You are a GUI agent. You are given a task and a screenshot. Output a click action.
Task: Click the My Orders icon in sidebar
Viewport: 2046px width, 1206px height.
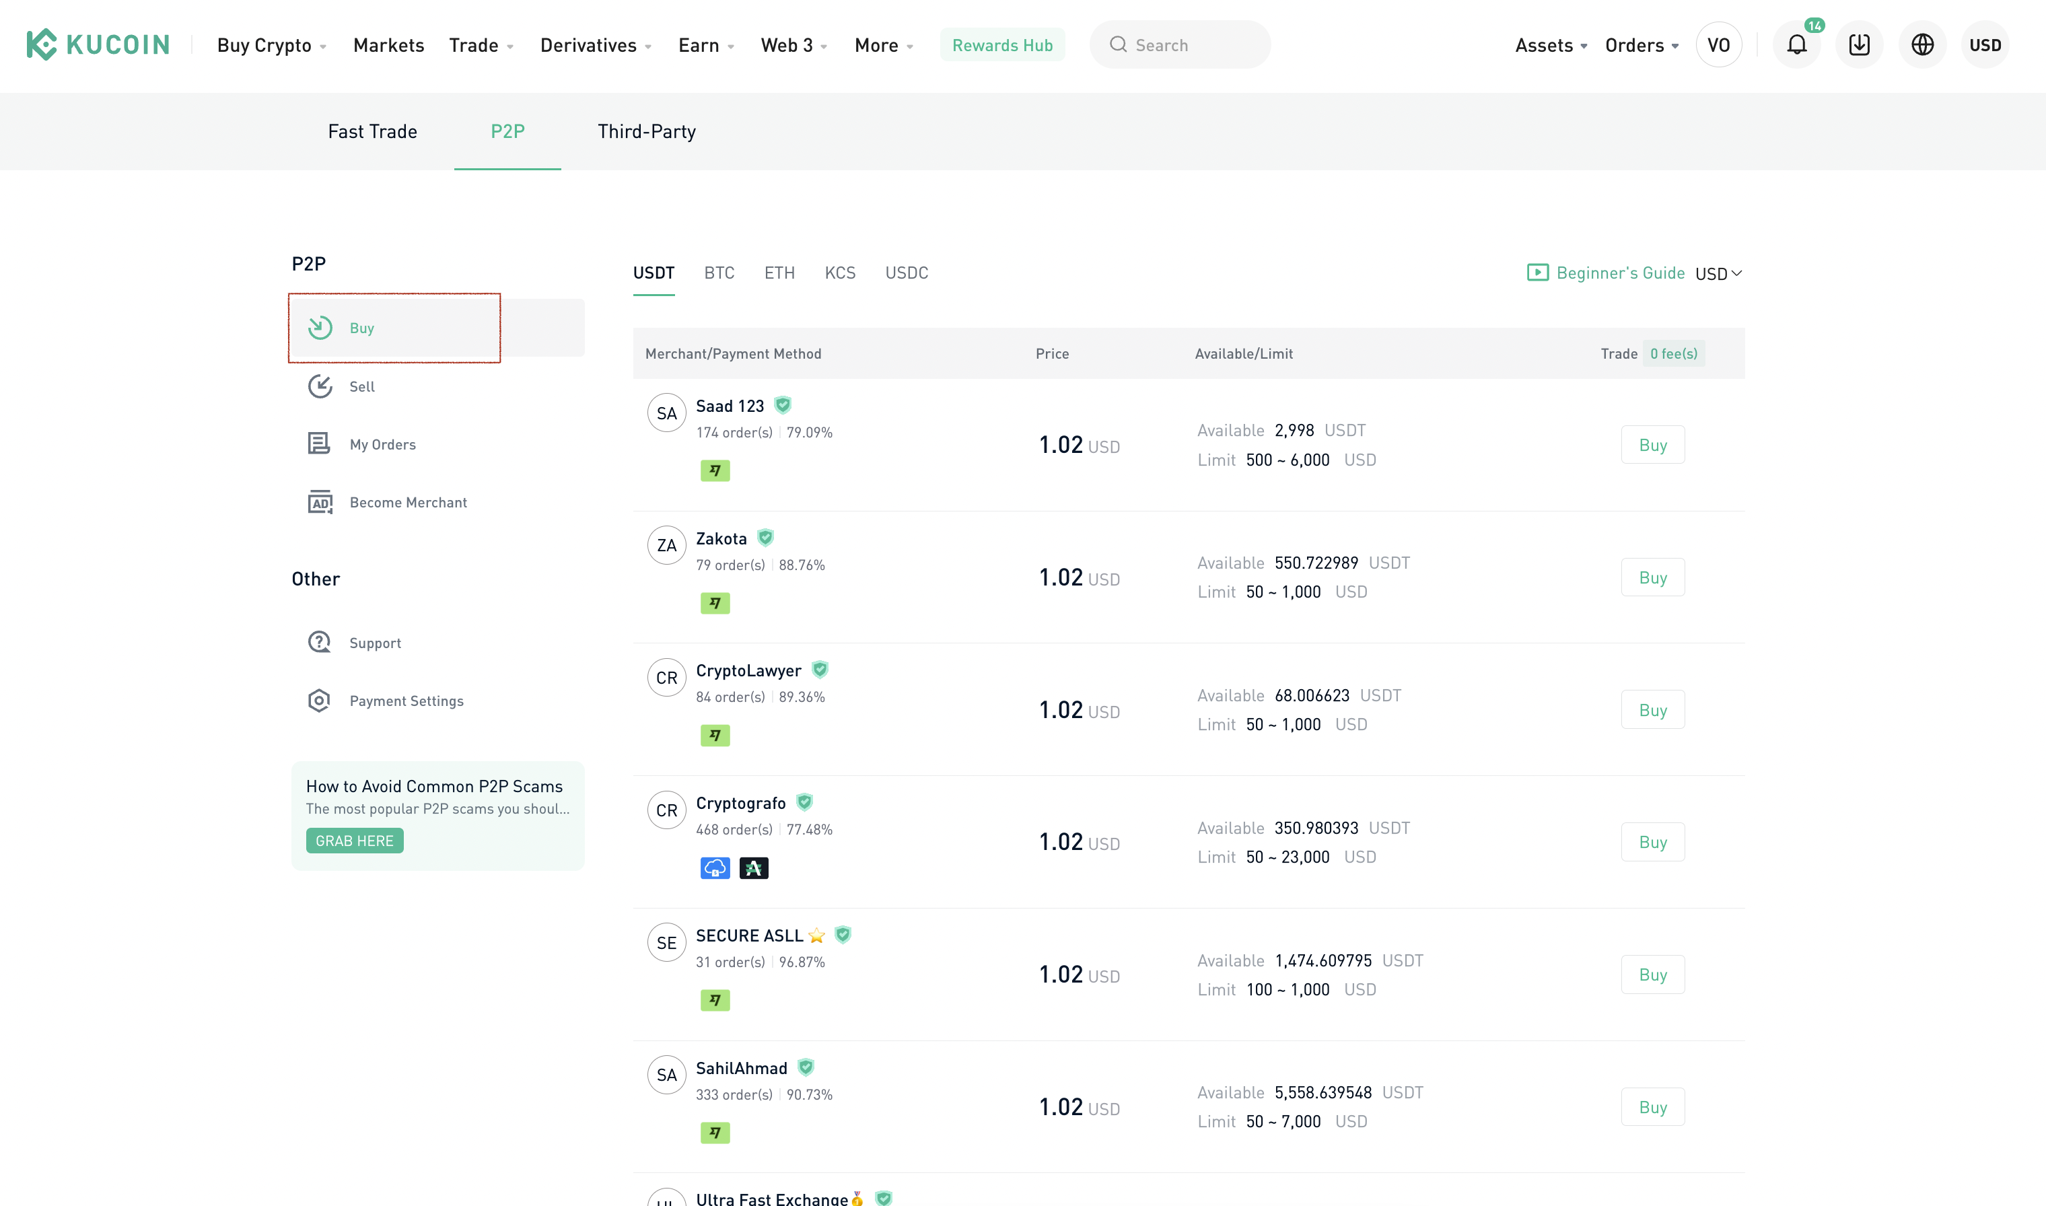[x=320, y=444]
